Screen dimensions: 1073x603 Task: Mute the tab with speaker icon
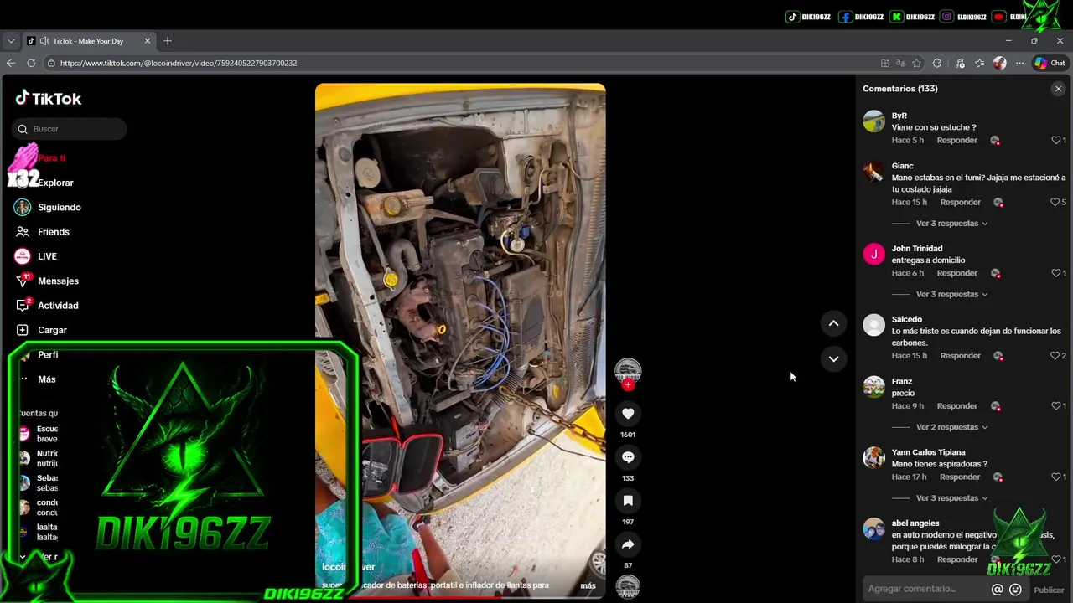(44, 41)
